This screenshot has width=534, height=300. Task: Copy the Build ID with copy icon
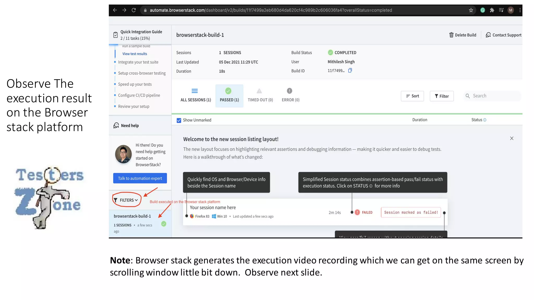350,70
